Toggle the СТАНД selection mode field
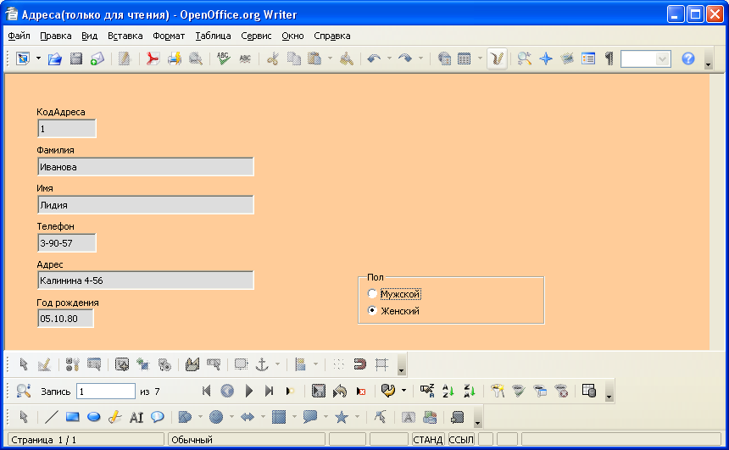 [428, 439]
